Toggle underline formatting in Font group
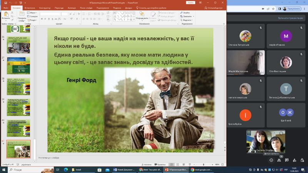Viewport: 308px width, 173px height. (x=49, y=19)
